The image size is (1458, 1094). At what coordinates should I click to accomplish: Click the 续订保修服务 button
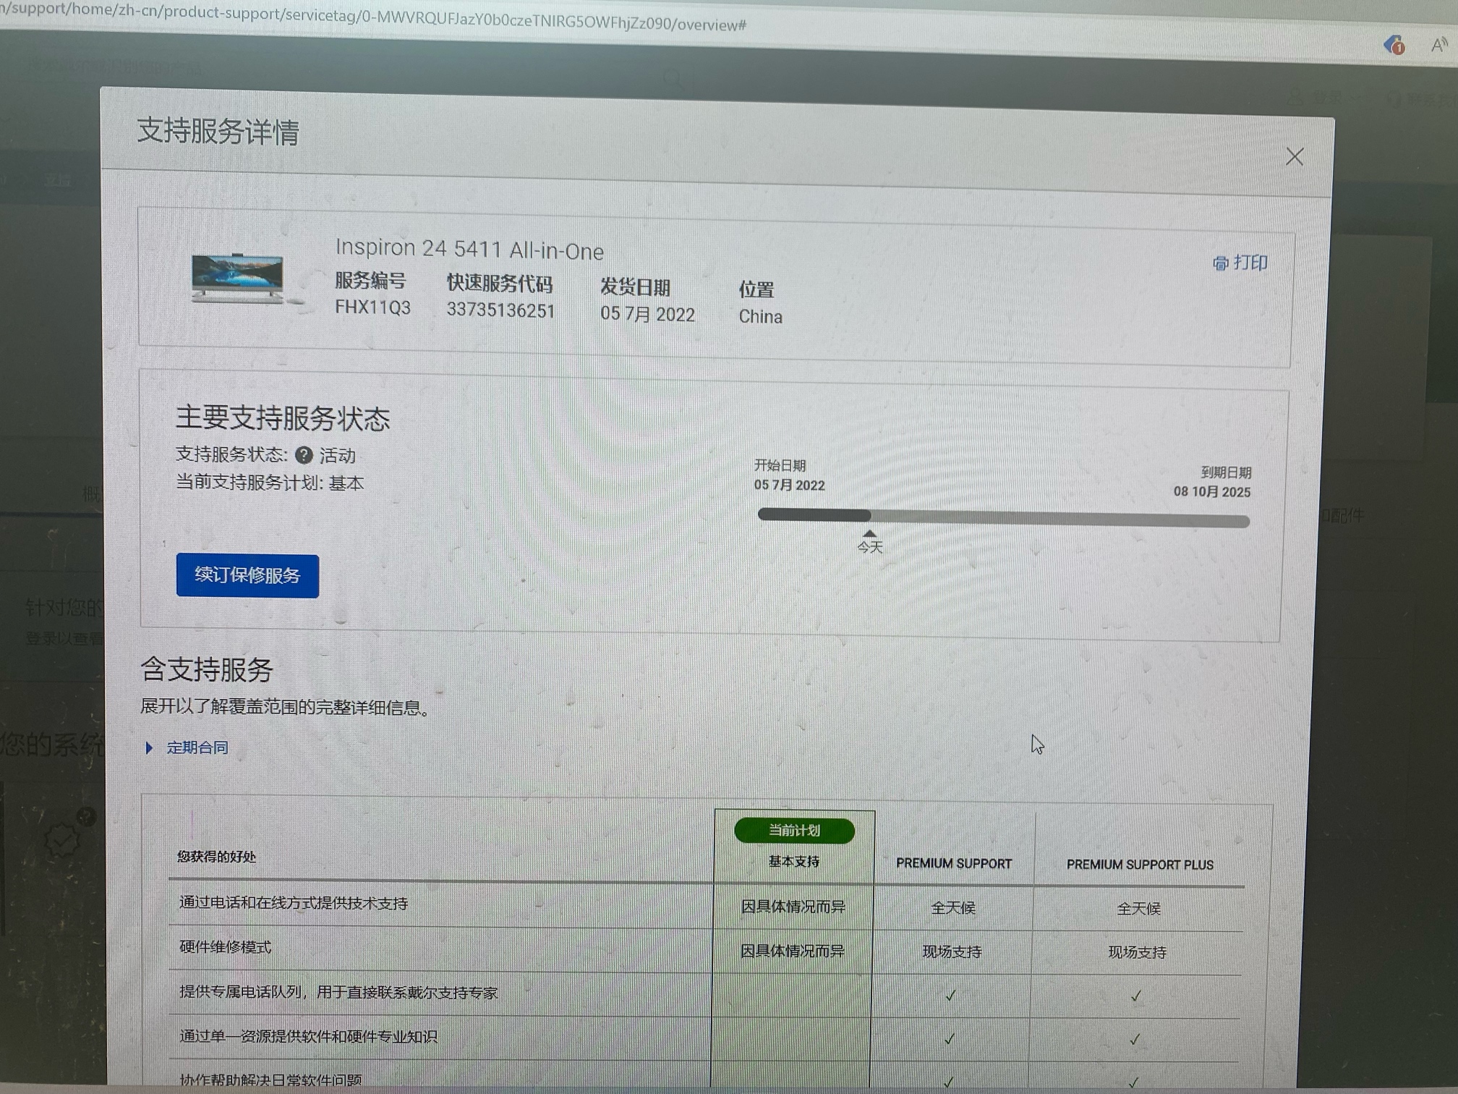pyautogui.click(x=247, y=576)
